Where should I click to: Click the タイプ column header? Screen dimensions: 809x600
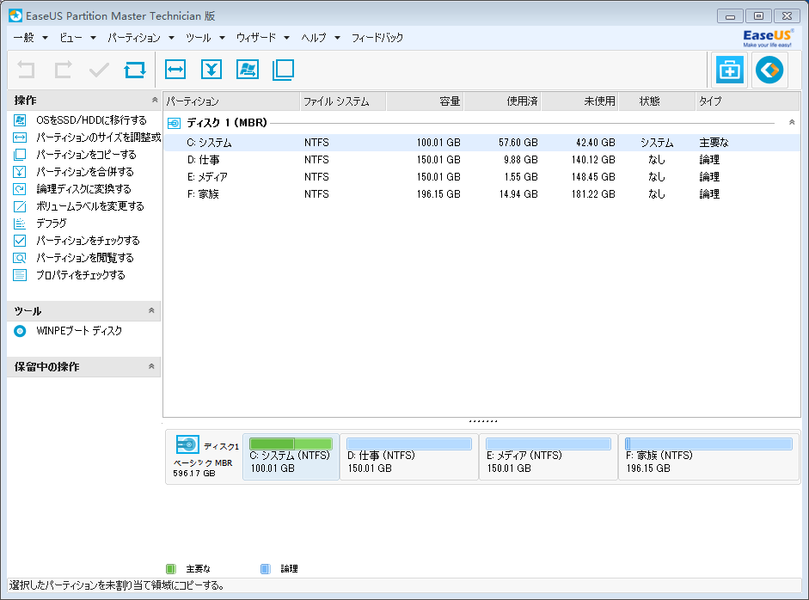pyautogui.click(x=748, y=101)
